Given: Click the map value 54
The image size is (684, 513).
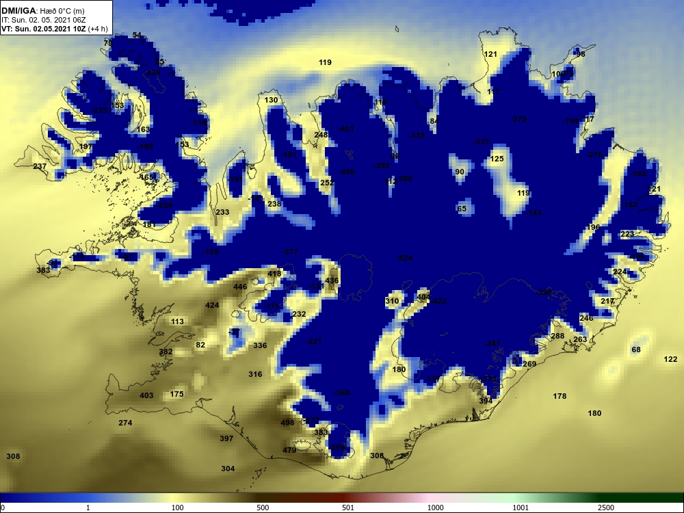Looking at the screenshot, I should point(137,36).
